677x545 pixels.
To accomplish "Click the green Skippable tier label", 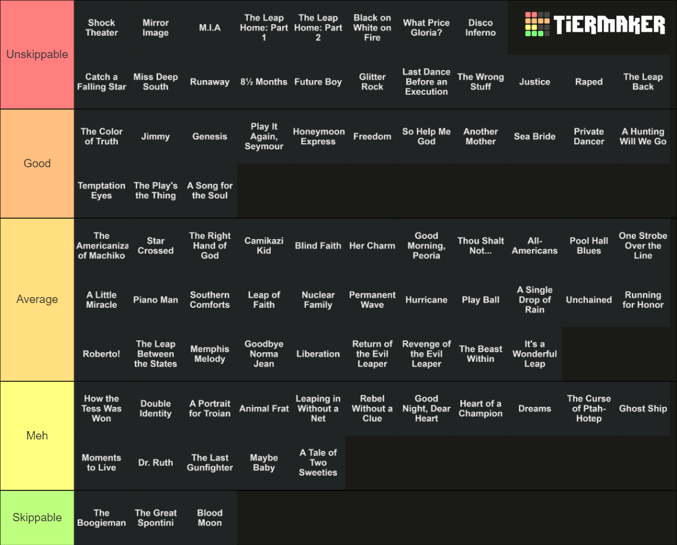I will [37, 517].
